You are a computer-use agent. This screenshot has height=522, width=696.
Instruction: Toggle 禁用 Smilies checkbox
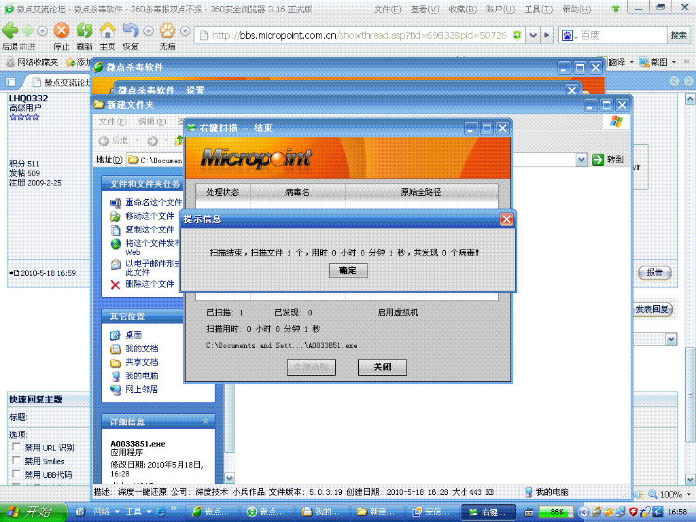click(x=16, y=460)
